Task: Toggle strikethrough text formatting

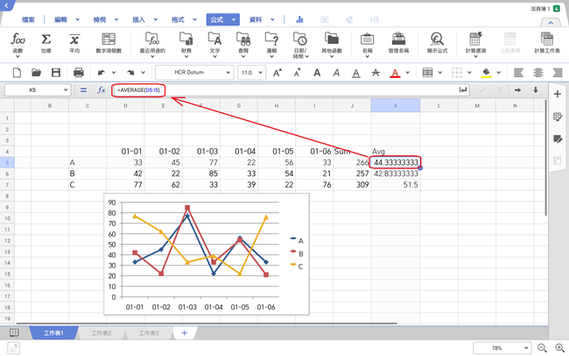Action: coord(376,73)
